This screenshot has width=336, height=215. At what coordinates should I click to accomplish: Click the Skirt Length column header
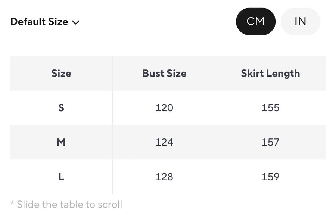270,73
